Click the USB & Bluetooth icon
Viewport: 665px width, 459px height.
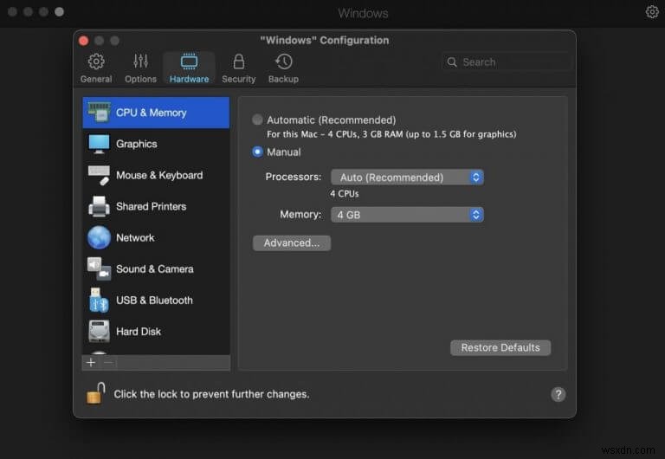coord(99,301)
